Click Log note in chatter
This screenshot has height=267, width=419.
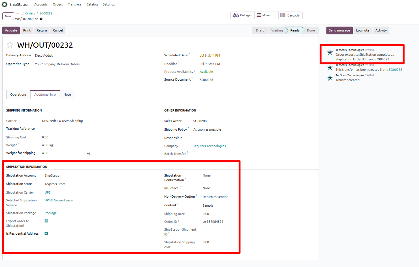[363, 30]
